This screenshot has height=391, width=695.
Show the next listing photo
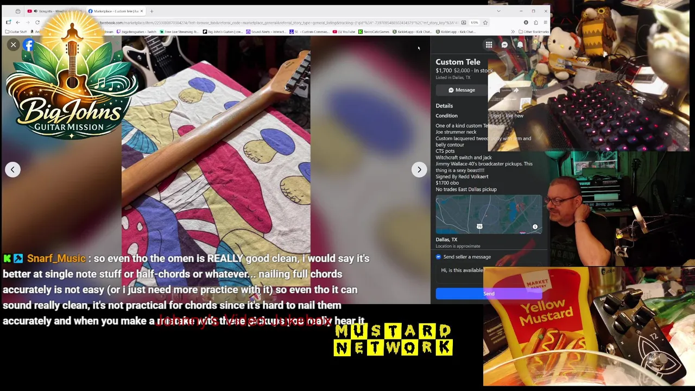click(x=419, y=169)
